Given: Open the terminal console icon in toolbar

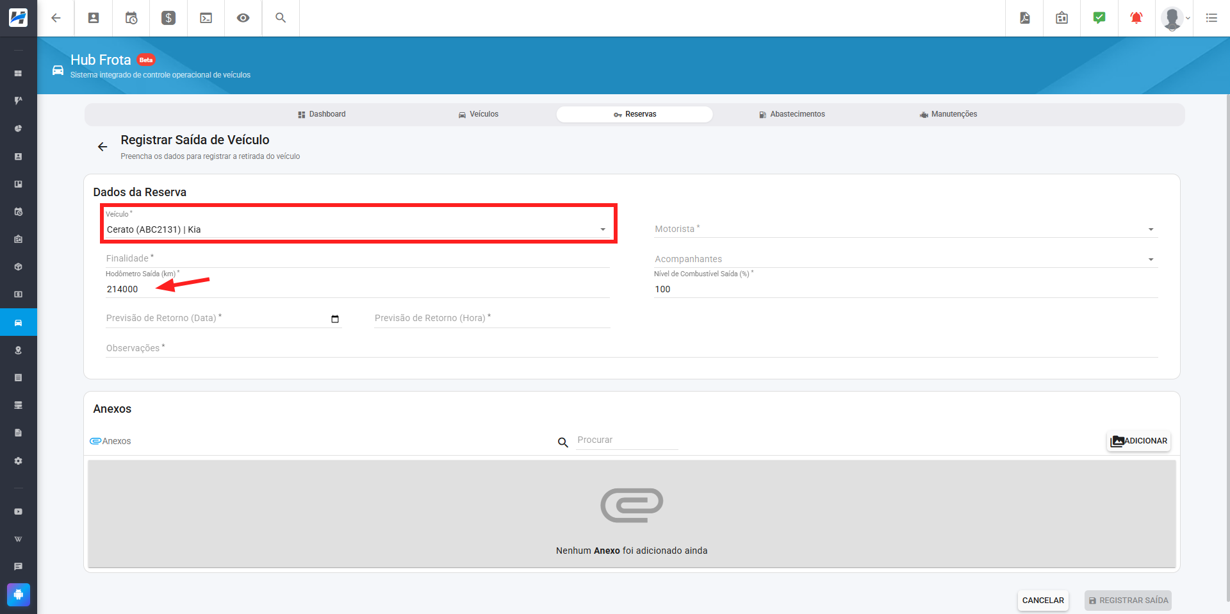Looking at the screenshot, I should click(x=206, y=18).
